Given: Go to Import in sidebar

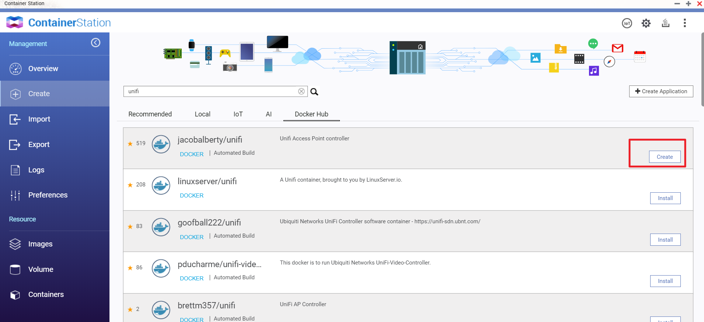Looking at the screenshot, I should point(39,119).
